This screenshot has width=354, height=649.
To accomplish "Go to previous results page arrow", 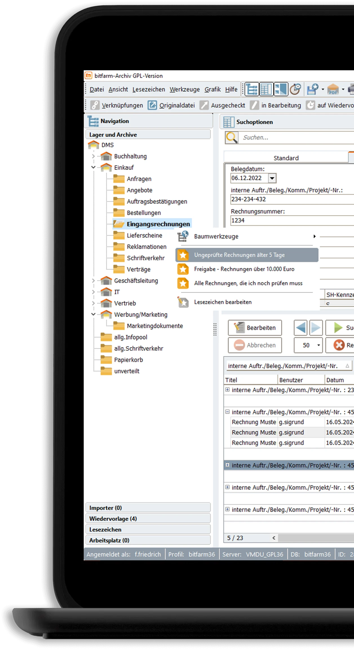I will click(301, 328).
